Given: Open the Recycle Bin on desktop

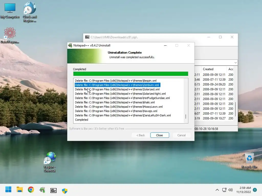Looking at the screenshot, I should pyautogui.click(x=249, y=161).
